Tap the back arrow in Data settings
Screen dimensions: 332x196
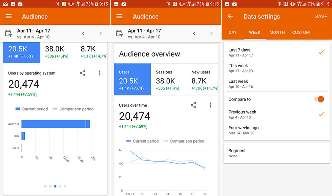pyautogui.click(x=230, y=17)
